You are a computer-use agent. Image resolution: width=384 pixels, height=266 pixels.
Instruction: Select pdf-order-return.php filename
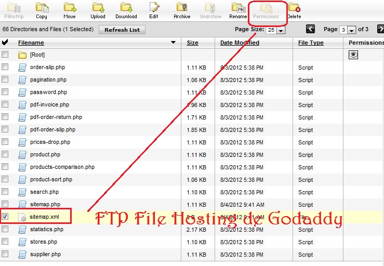[56, 117]
